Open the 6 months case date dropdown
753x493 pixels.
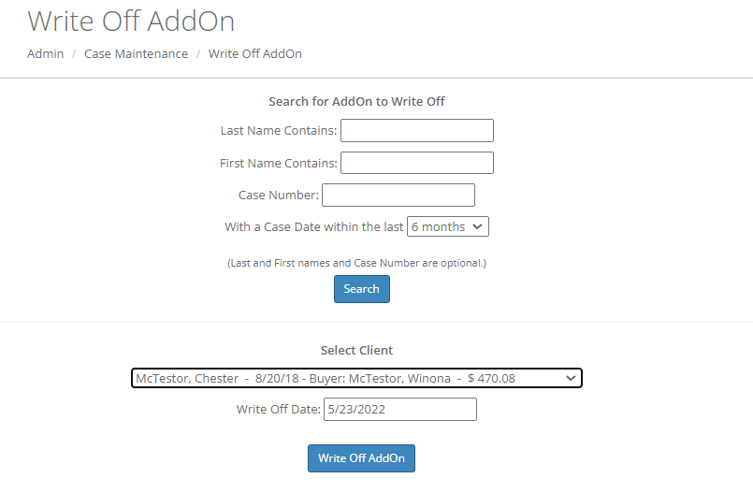[x=448, y=226]
